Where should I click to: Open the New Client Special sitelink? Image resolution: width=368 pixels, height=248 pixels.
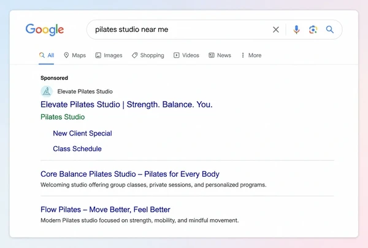tap(82, 133)
